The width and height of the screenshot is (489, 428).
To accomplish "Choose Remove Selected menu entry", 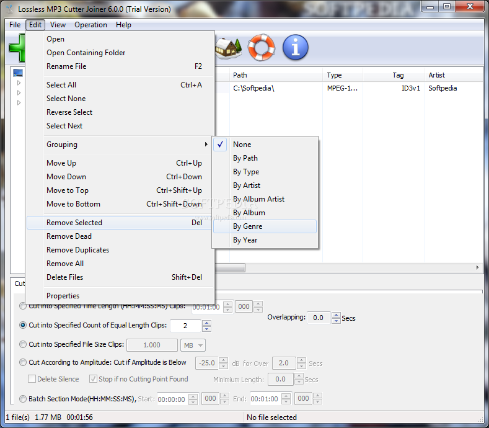I will tap(120, 223).
